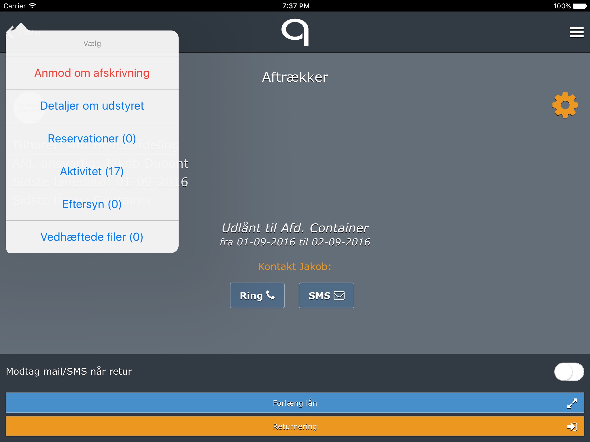
Task: Open Vedhæftede filer (0)
Action: pyautogui.click(x=92, y=237)
